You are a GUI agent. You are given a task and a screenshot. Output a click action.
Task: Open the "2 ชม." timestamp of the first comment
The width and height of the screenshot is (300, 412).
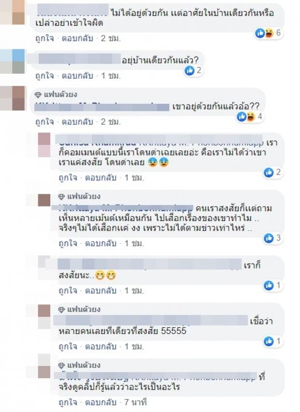pos(111,38)
